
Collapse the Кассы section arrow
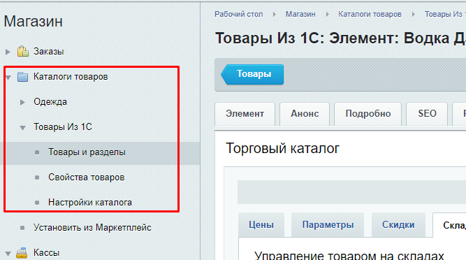pos(8,254)
